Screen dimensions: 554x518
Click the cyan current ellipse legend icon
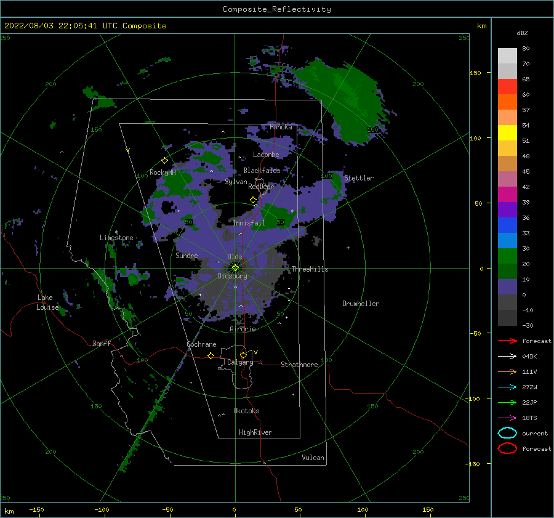[x=507, y=433]
